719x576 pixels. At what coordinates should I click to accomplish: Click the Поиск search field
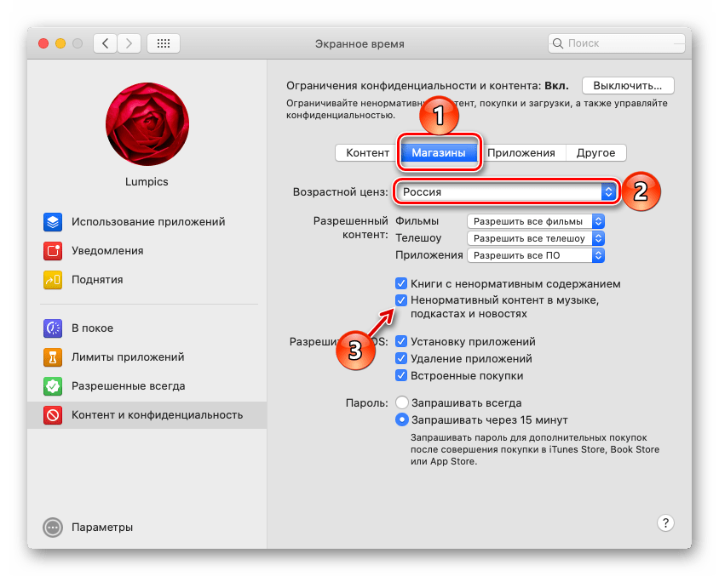click(617, 43)
